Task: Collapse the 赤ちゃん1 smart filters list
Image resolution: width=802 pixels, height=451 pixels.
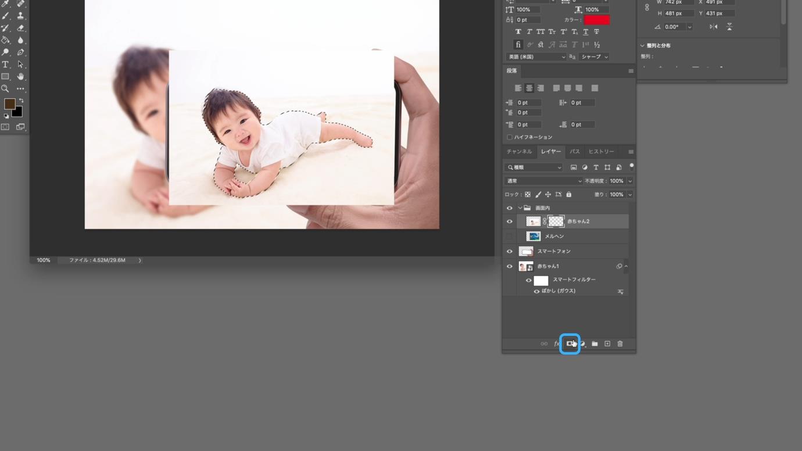Action: pyautogui.click(x=626, y=266)
